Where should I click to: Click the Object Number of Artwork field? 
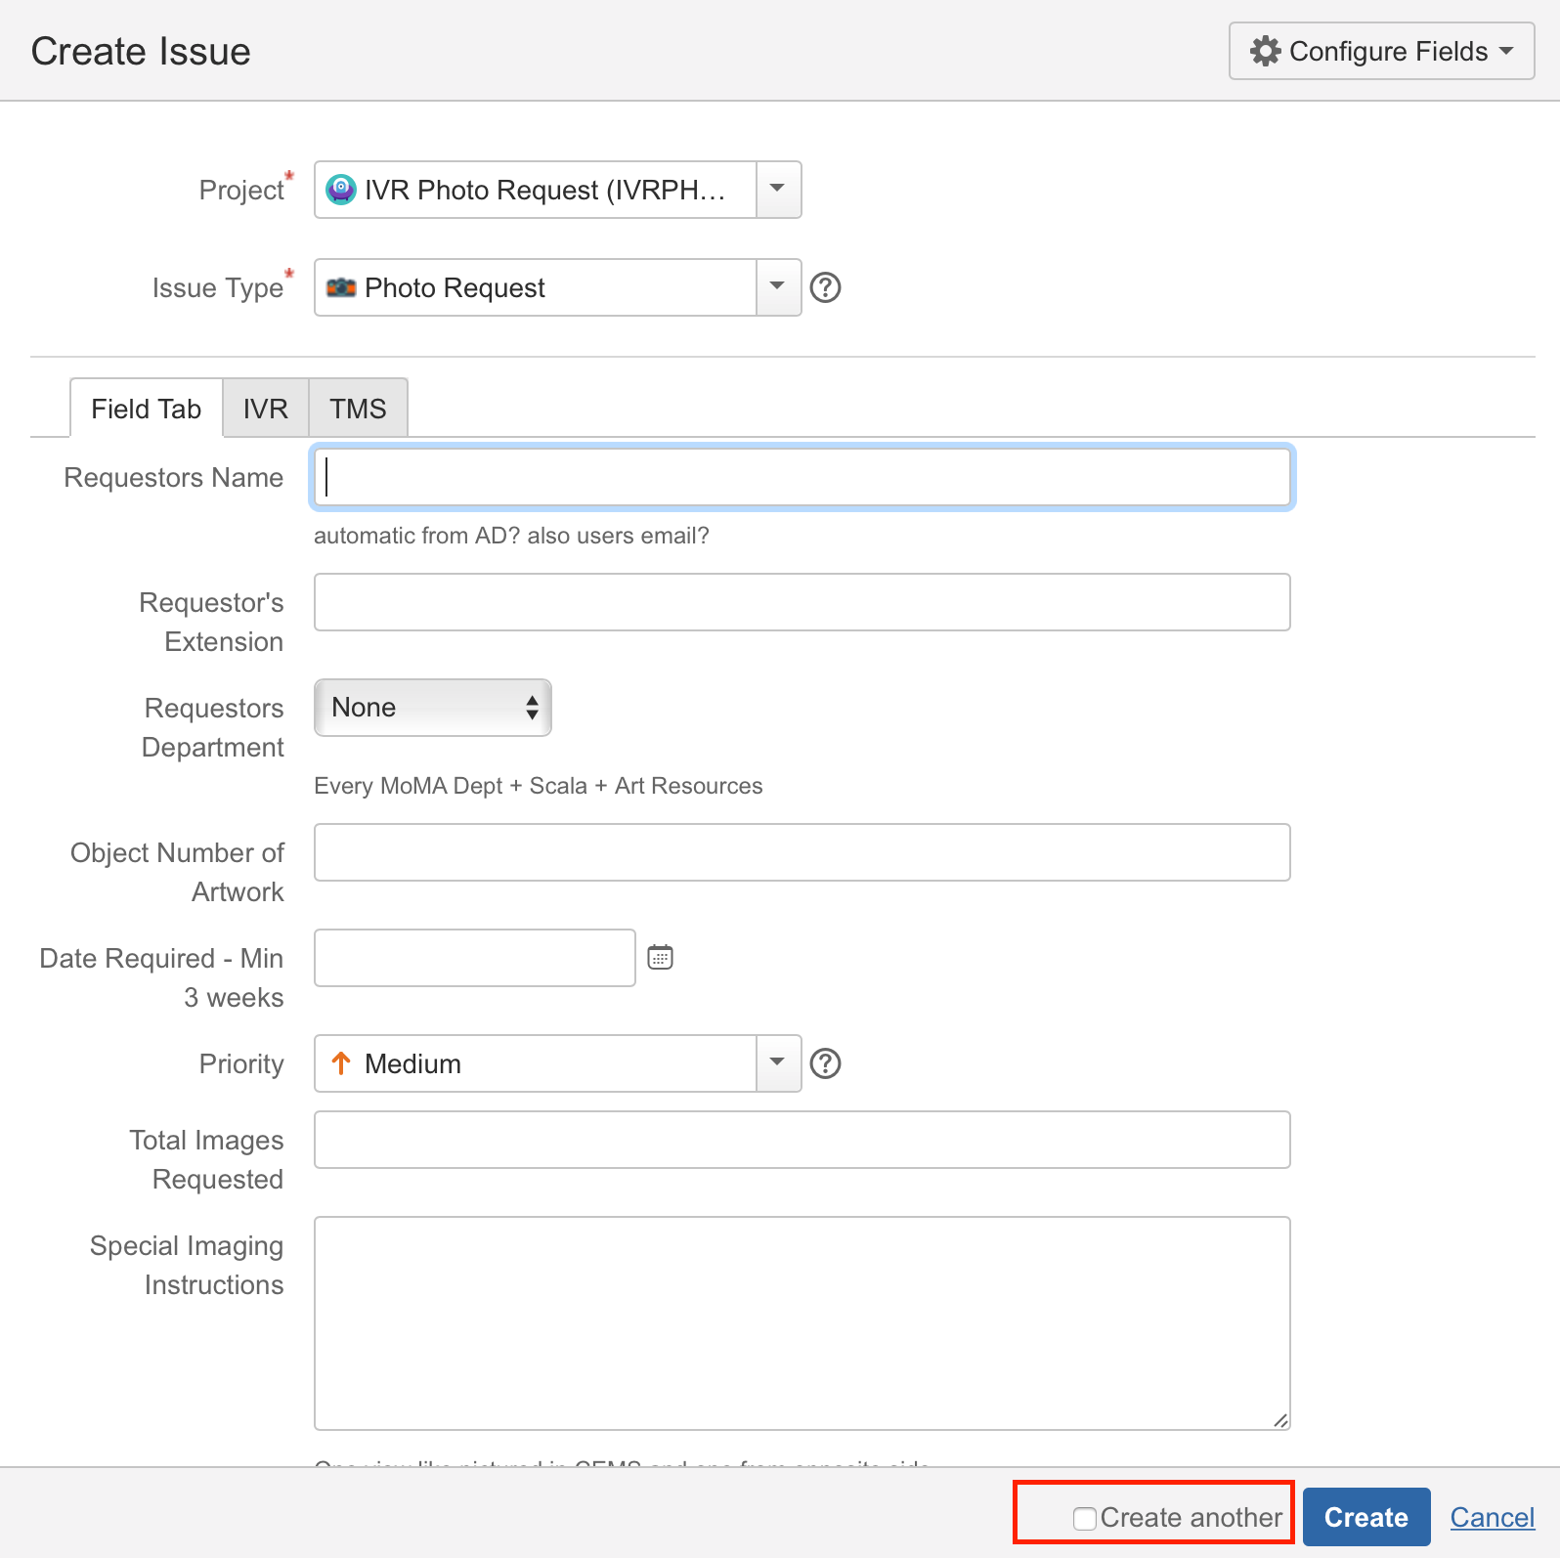(802, 852)
